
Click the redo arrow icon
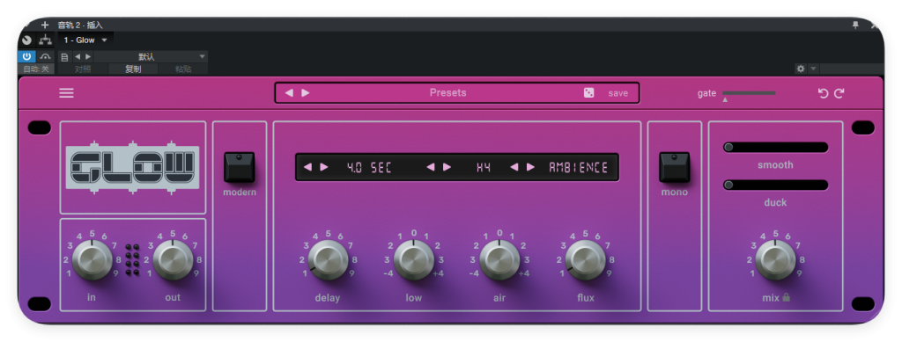tap(839, 93)
